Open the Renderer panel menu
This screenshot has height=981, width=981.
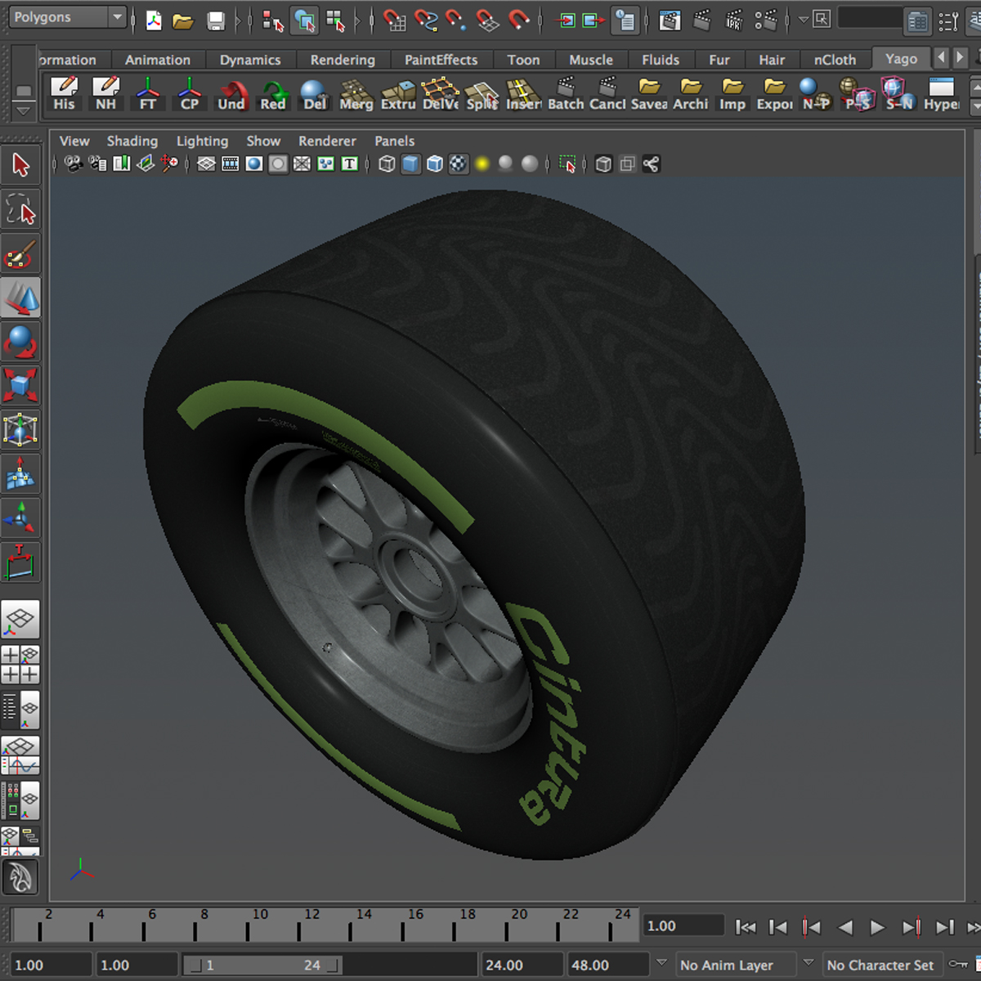(x=327, y=141)
